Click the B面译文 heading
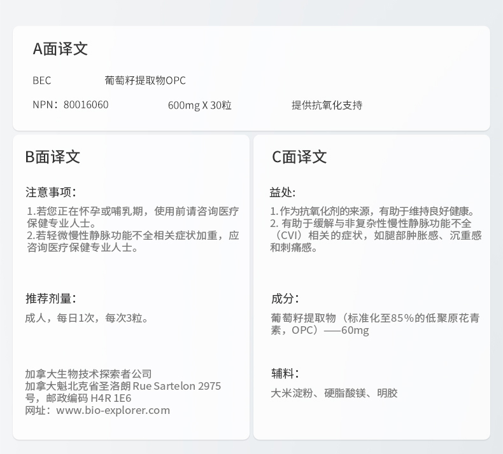The height and width of the screenshot is (454, 503). point(53,157)
